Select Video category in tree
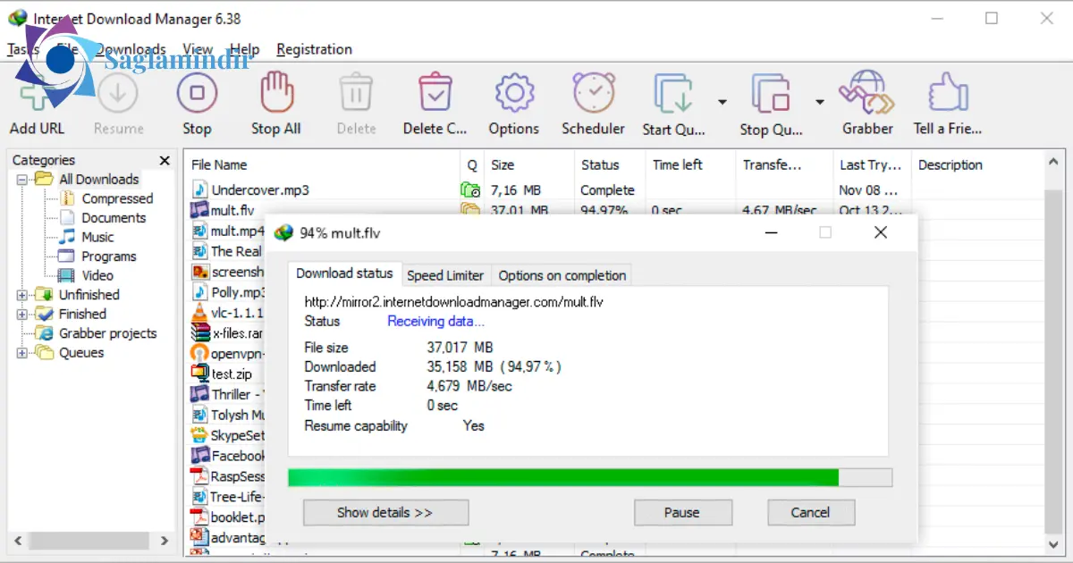This screenshot has height=563, width=1073. click(x=97, y=275)
